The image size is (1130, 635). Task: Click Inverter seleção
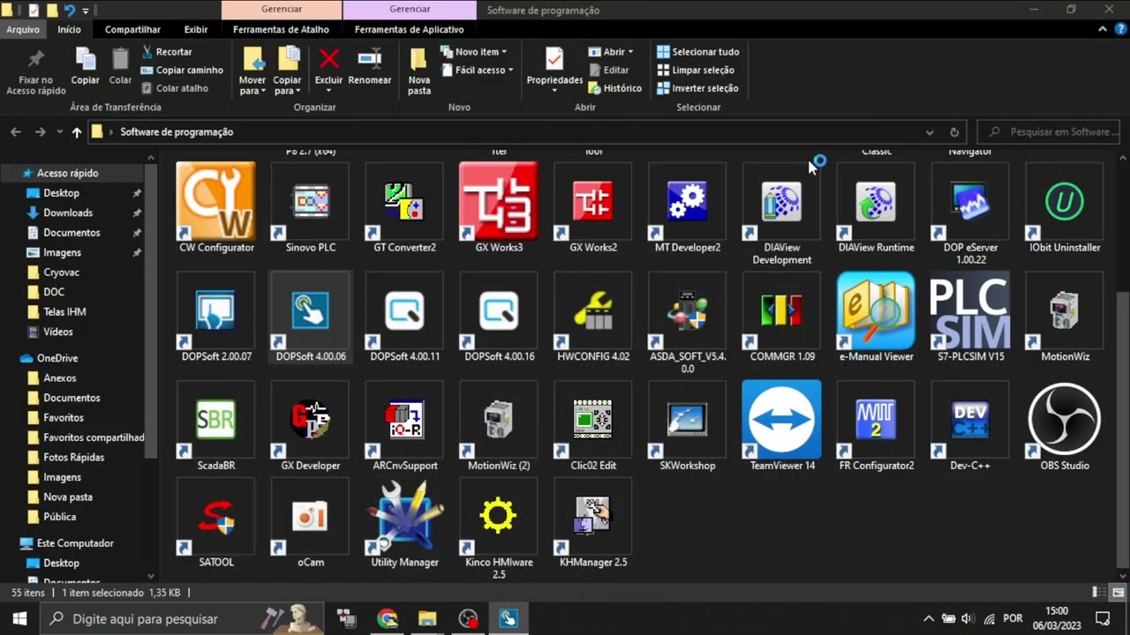click(697, 88)
